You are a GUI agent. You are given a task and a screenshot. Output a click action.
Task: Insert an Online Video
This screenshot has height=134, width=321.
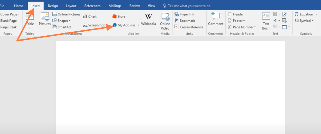[165, 21]
